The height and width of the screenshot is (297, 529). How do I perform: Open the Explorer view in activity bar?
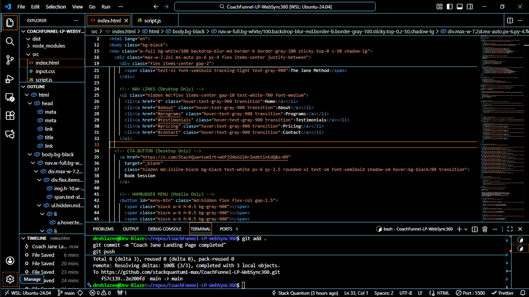point(10,22)
